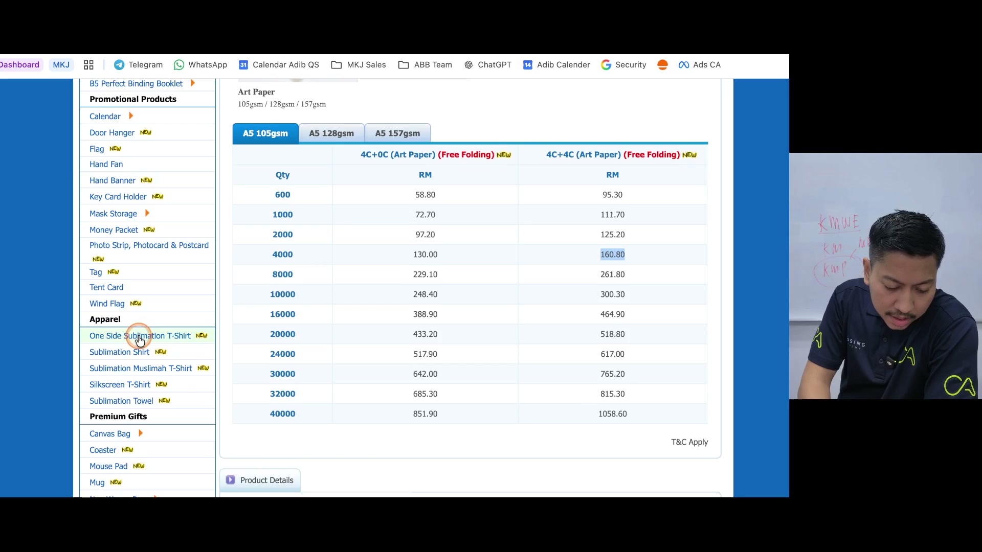The height and width of the screenshot is (552, 982).
Task: Click the 4000 quantity row label
Action: [x=283, y=255]
